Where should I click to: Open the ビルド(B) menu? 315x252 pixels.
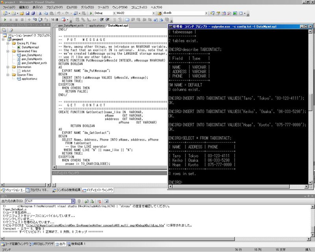72,7
